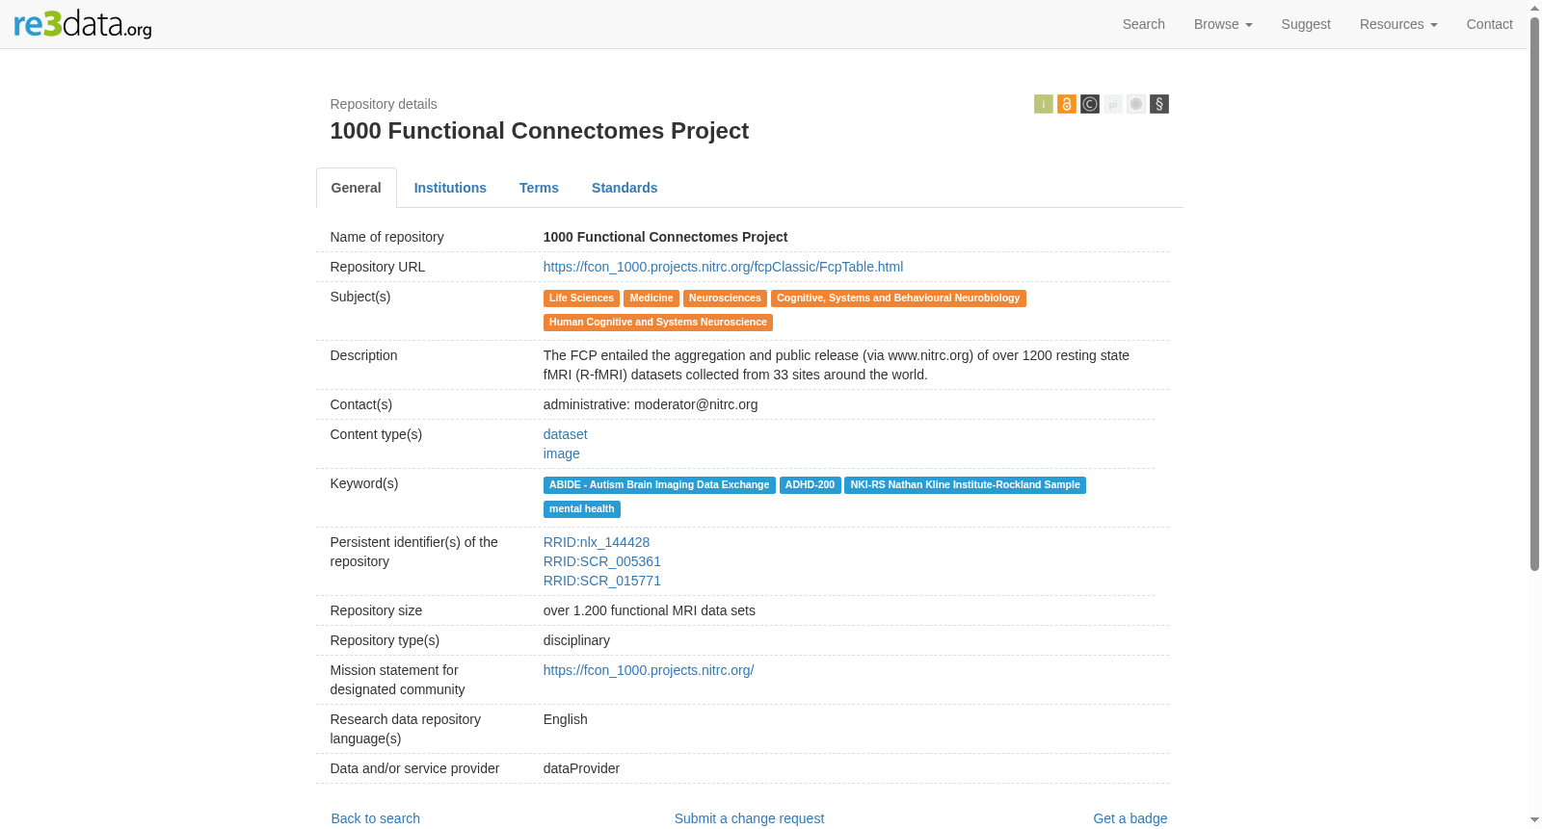Click the dark copyright license icon
1542x829 pixels.
coord(1090,104)
